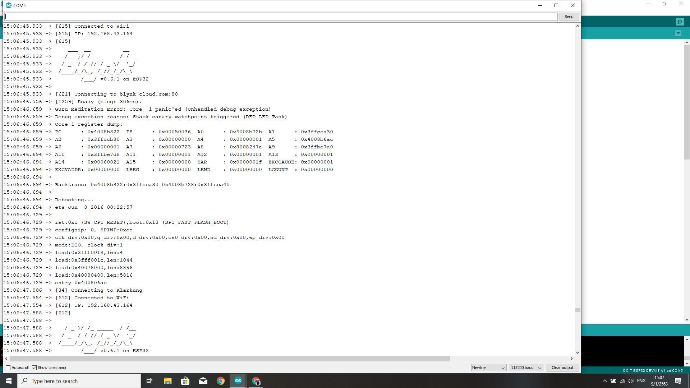Show hidden system tray icons

604,381
